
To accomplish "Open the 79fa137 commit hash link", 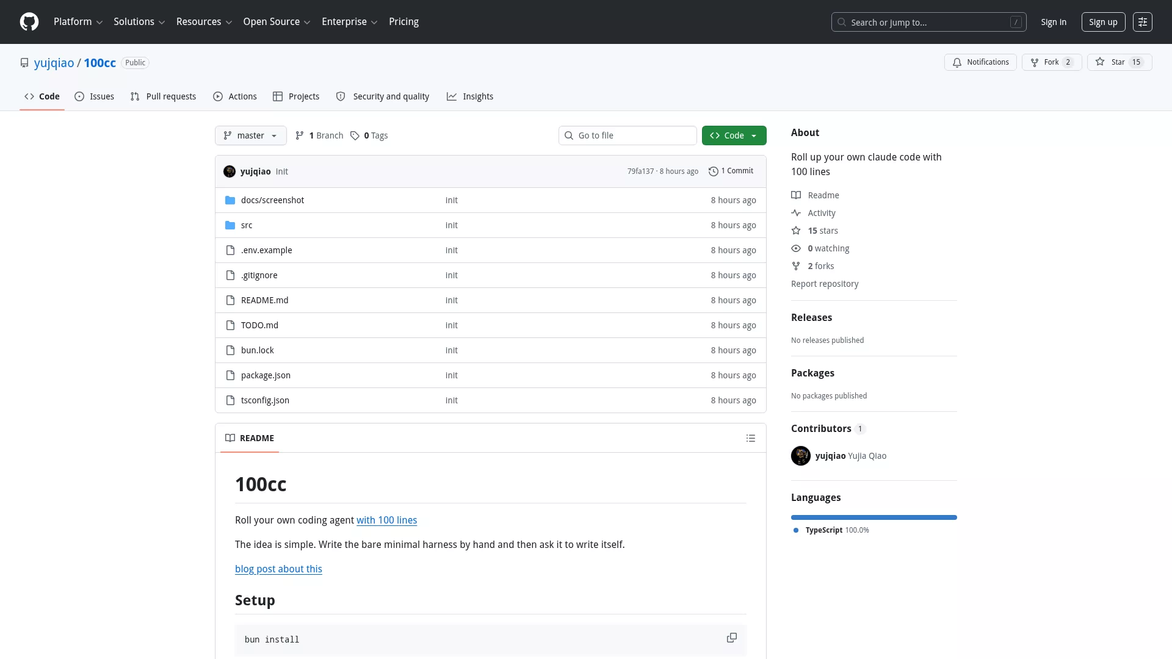I will click(x=640, y=171).
